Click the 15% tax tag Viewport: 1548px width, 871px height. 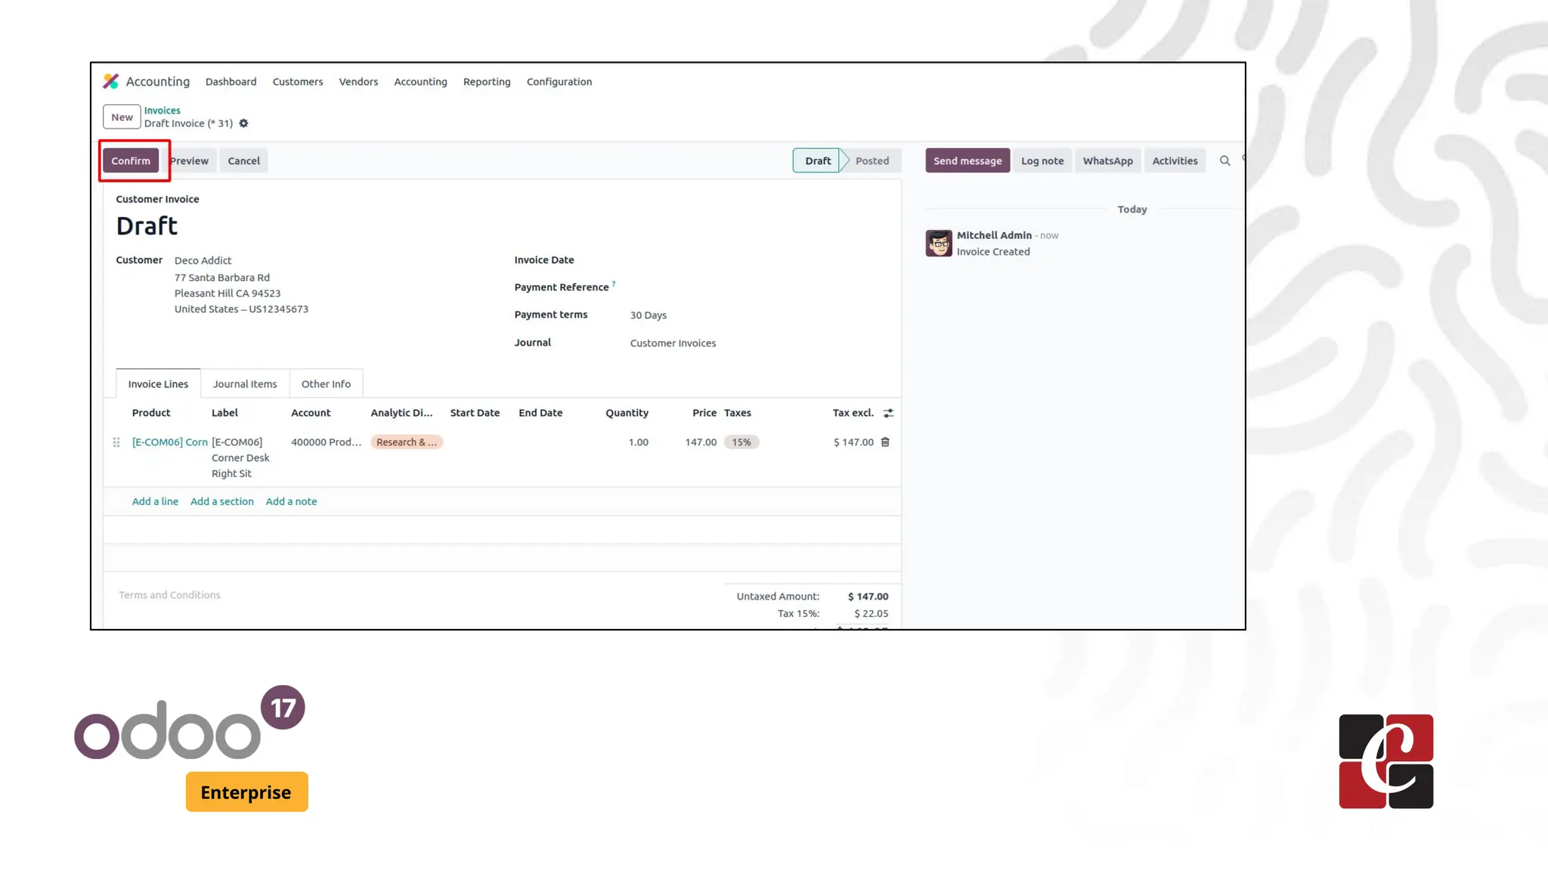tap(741, 442)
